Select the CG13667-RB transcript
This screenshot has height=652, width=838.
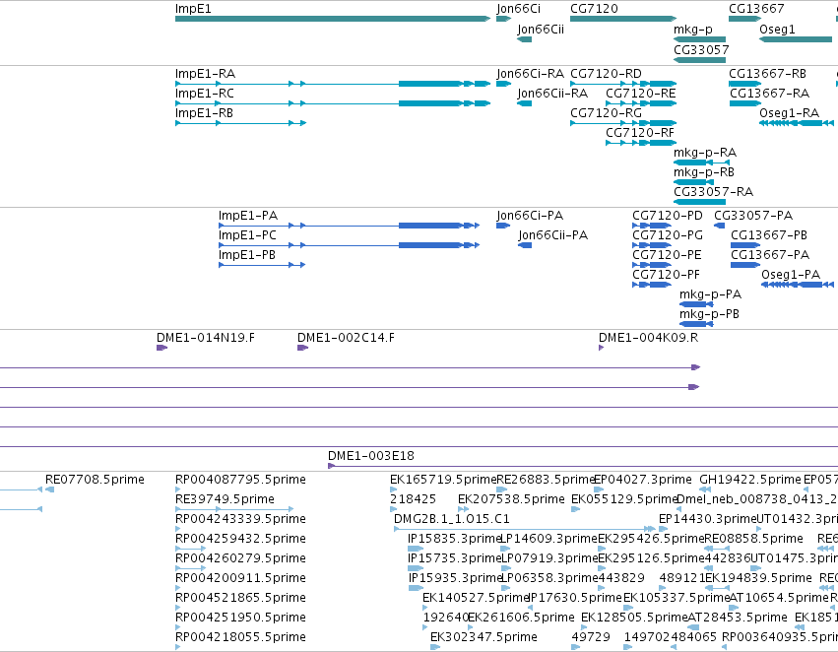[745, 84]
